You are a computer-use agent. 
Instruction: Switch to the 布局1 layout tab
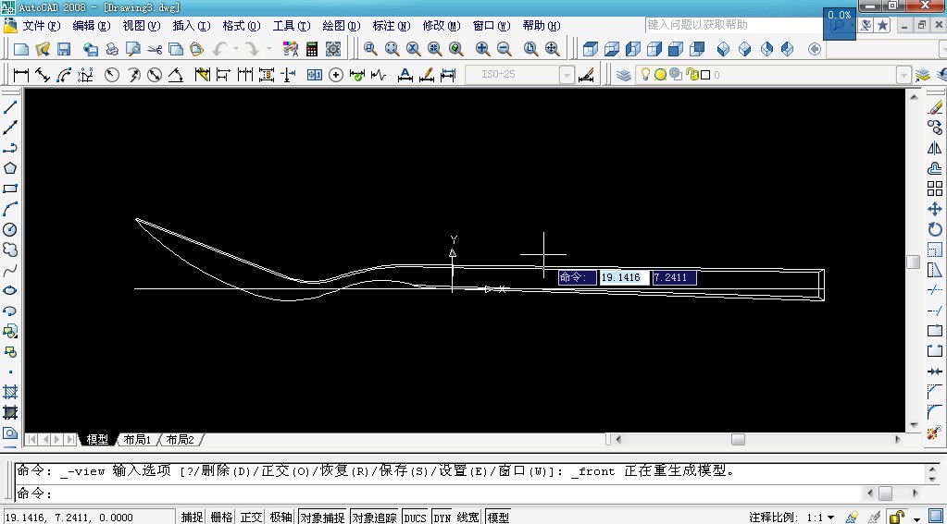coord(137,440)
